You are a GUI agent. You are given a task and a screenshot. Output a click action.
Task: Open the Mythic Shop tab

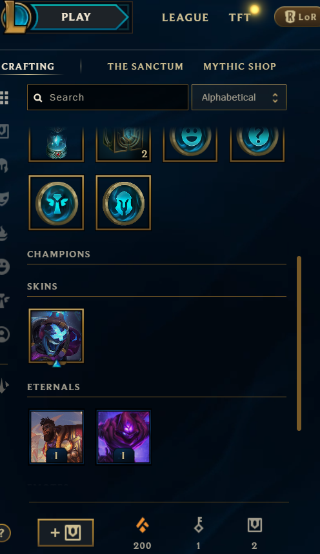240,66
